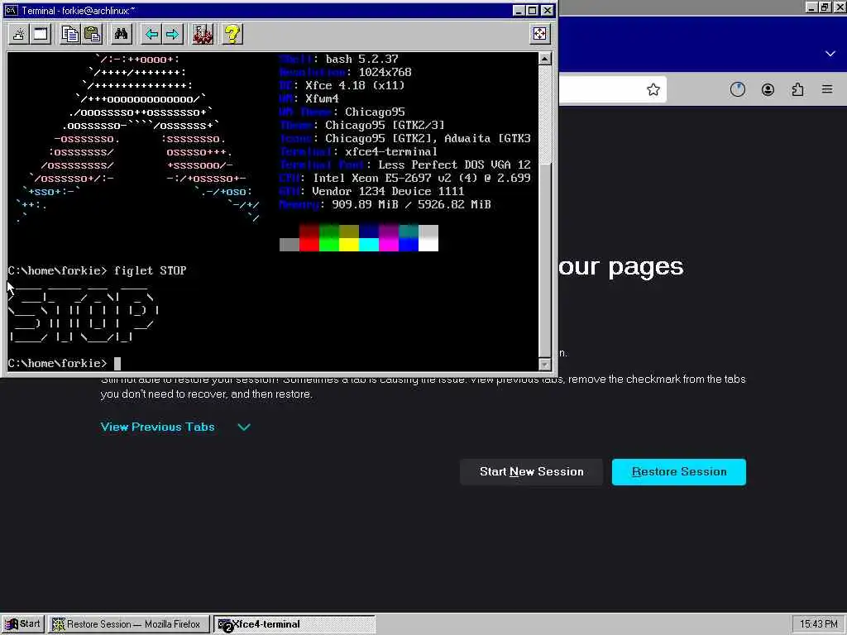Open Firefox hamburger application menu

click(x=827, y=89)
